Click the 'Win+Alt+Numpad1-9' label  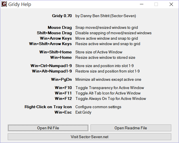pyautogui.click(x=52, y=71)
